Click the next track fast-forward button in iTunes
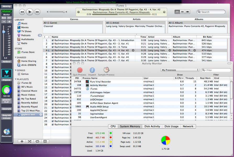Viewport: 234px width, 157px height. [37, 12]
